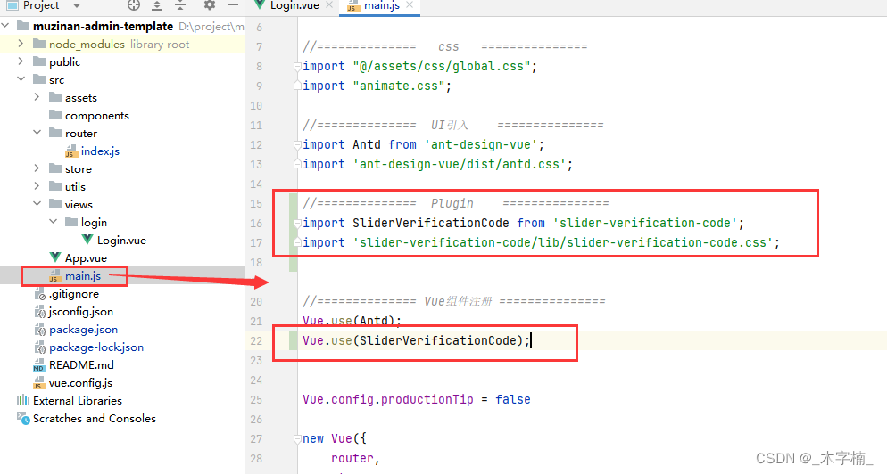887x474 pixels.
Task: Select main.js in project tree
Action: tap(83, 275)
